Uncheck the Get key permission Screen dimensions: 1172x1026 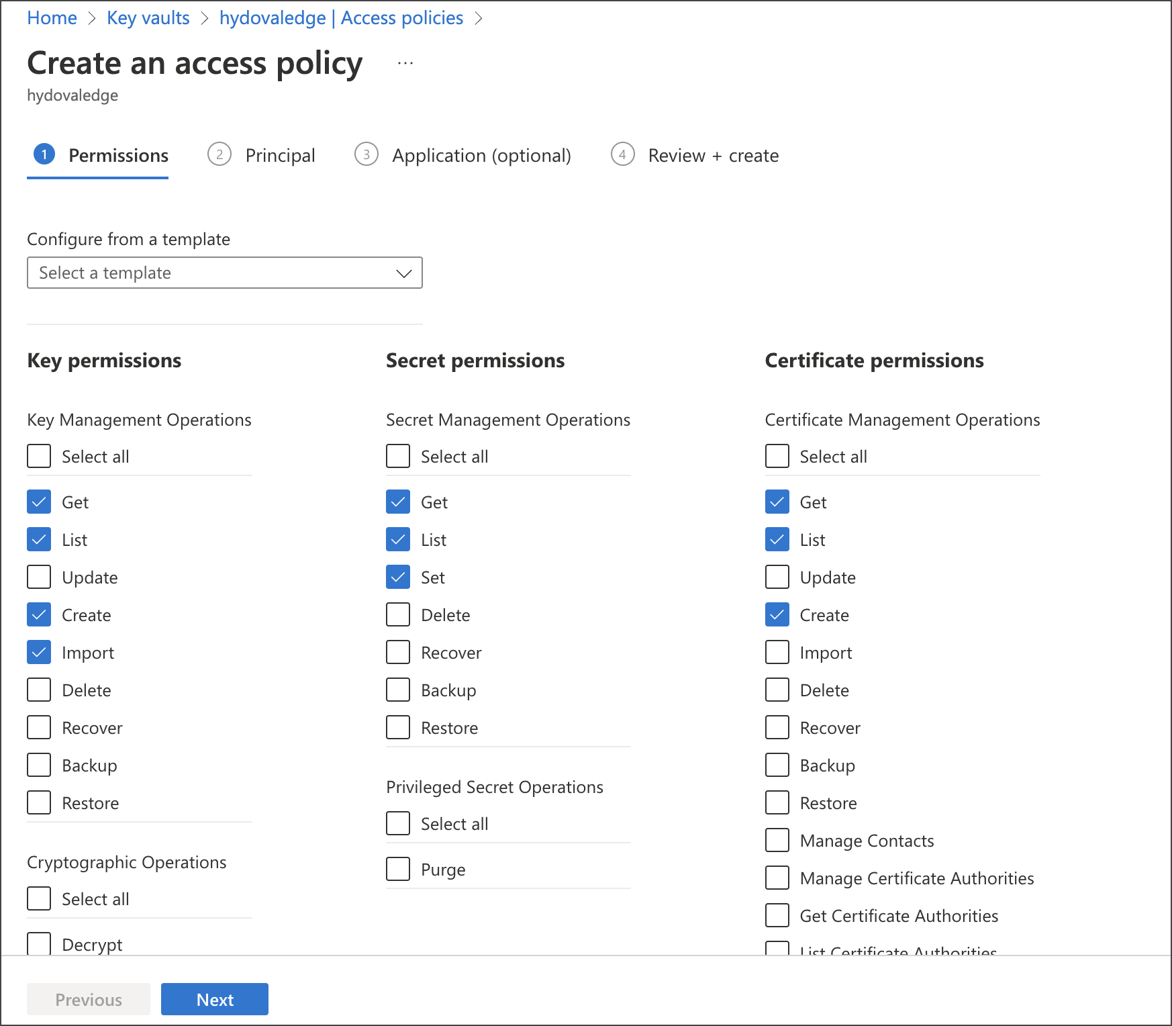pyautogui.click(x=38, y=502)
